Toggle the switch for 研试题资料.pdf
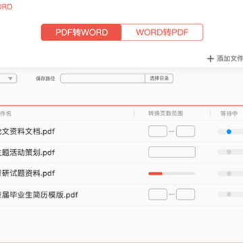 click(x=230, y=173)
